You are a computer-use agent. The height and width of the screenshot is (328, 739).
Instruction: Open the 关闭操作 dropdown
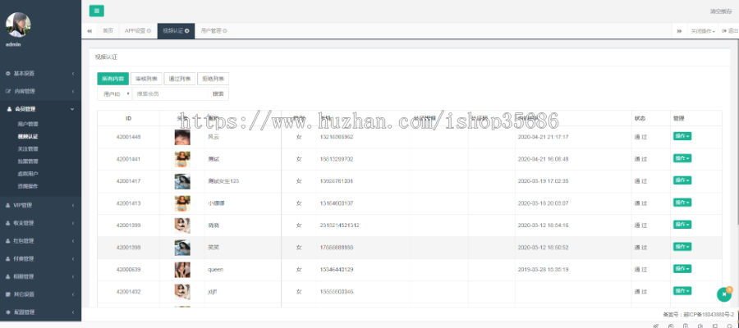tap(703, 31)
